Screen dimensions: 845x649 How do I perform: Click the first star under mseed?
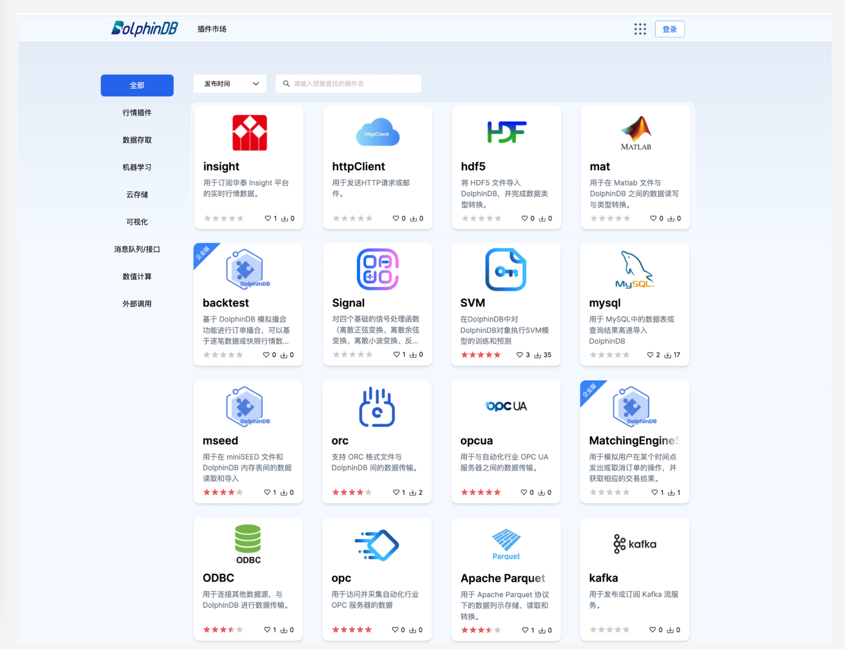click(206, 492)
